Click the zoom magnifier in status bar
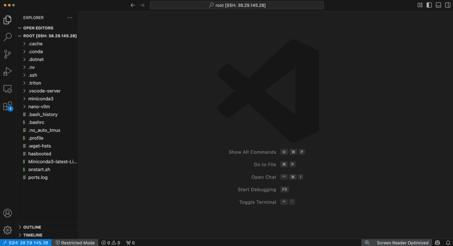 coord(367,243)
